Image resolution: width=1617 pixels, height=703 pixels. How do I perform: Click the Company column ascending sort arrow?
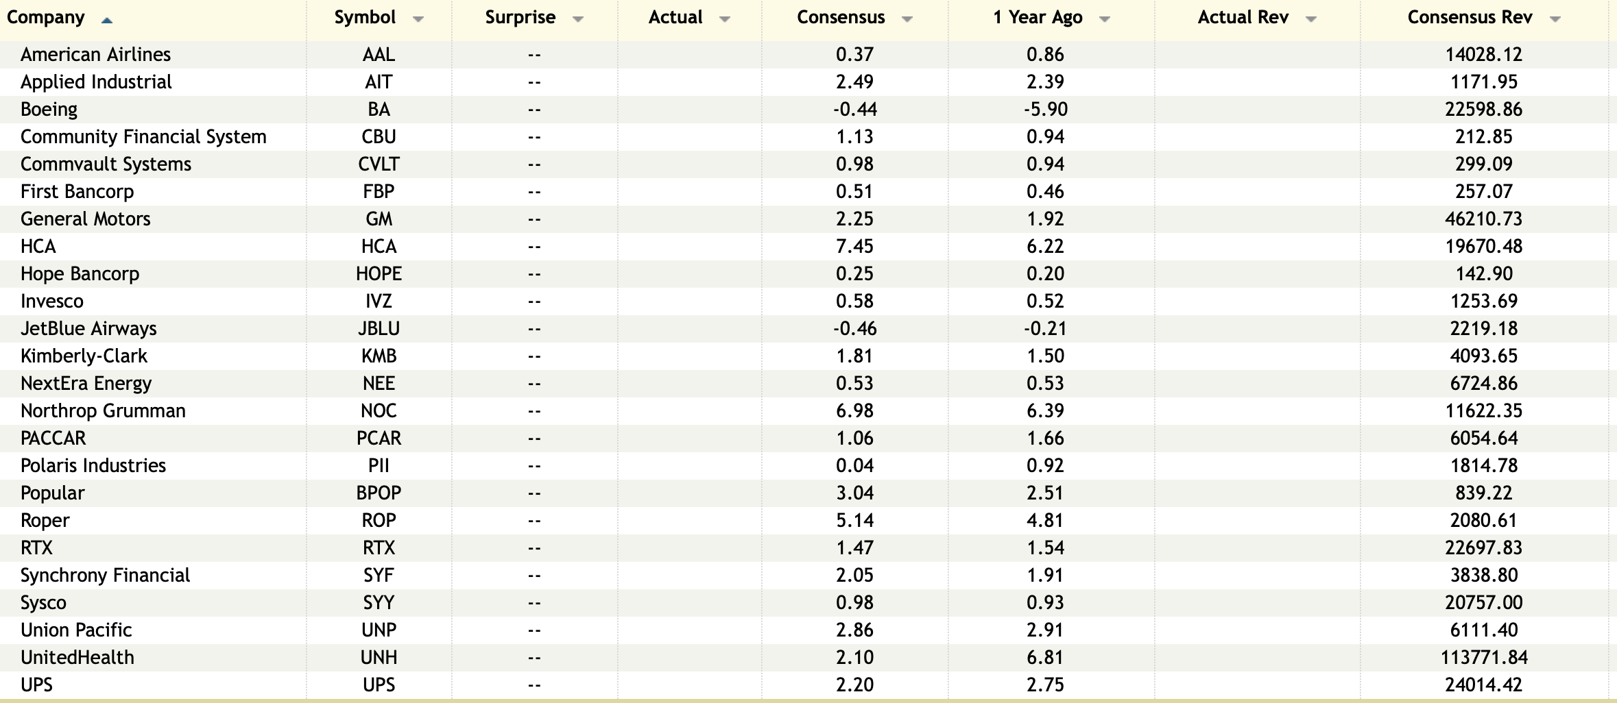click(106, 21)
